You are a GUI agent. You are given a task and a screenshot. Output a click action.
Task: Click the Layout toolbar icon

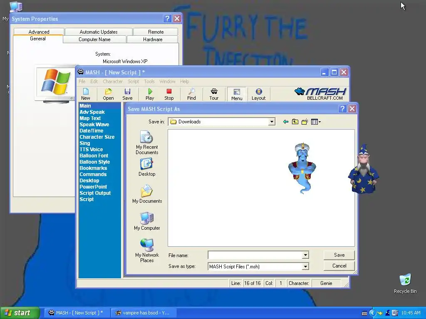[x=258, y=94]
